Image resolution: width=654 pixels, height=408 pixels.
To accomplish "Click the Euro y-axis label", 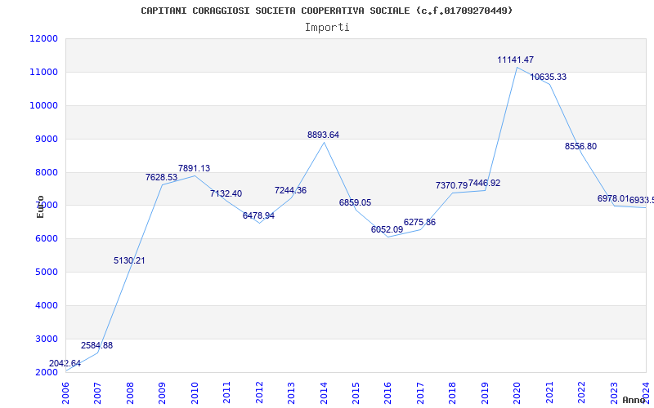I will point(40,206).
